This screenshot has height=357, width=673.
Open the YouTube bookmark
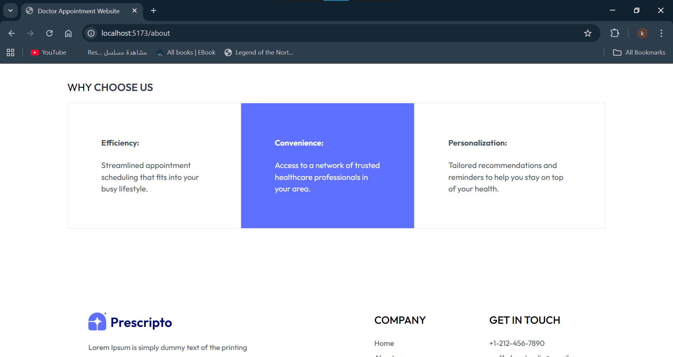coord(48,52)
